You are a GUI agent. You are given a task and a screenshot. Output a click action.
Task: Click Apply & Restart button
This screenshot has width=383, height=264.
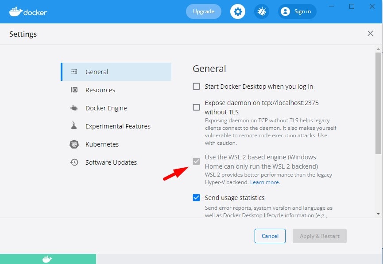[x=320, y=236]
